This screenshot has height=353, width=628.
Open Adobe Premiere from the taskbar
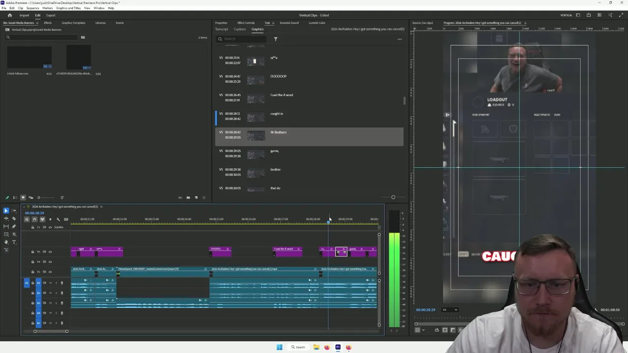(338, 347)
